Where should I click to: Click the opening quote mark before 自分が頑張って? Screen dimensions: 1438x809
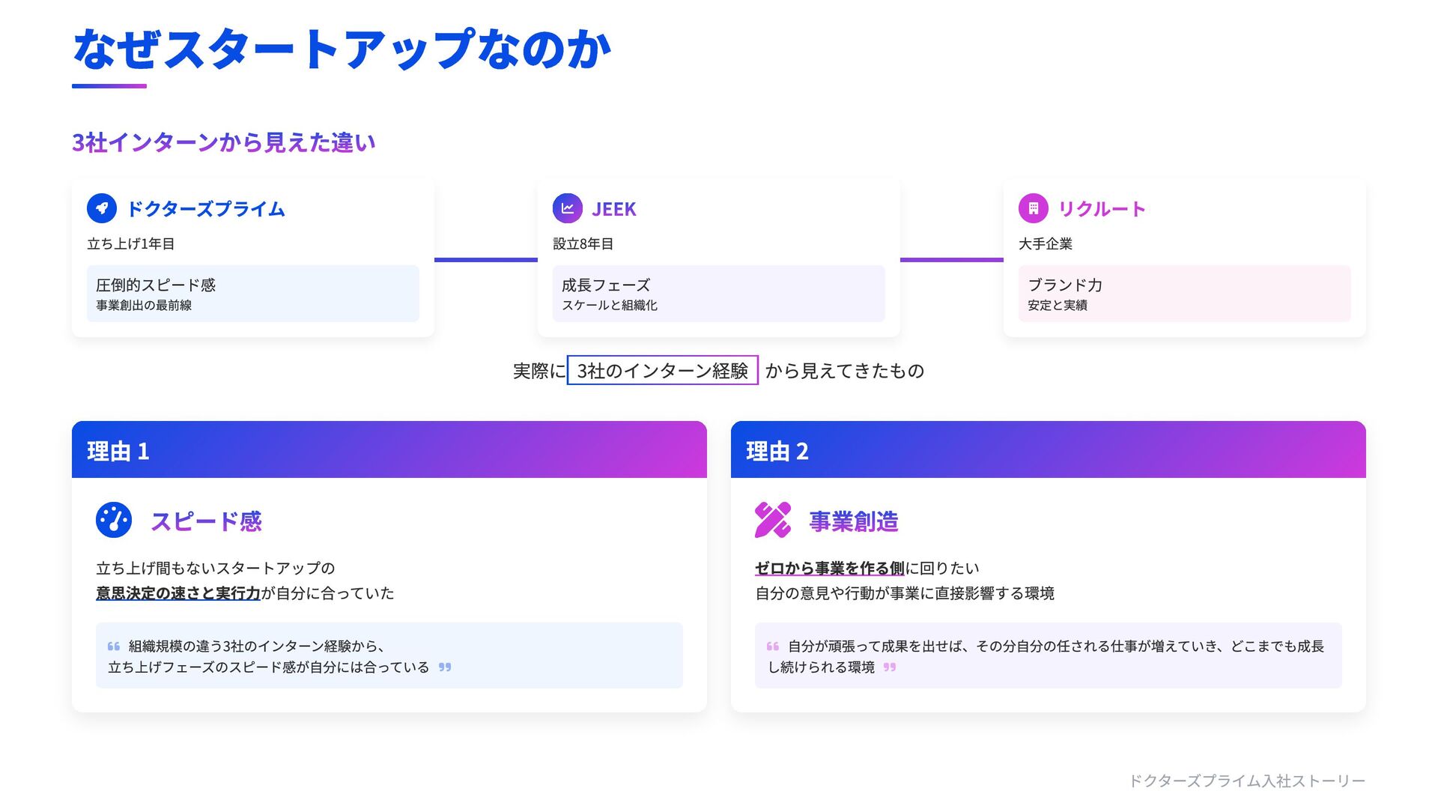[x=773, y=646]
